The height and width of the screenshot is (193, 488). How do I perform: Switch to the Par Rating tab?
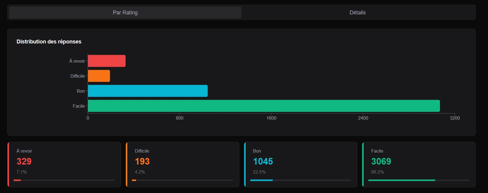[x=125, y=13]
